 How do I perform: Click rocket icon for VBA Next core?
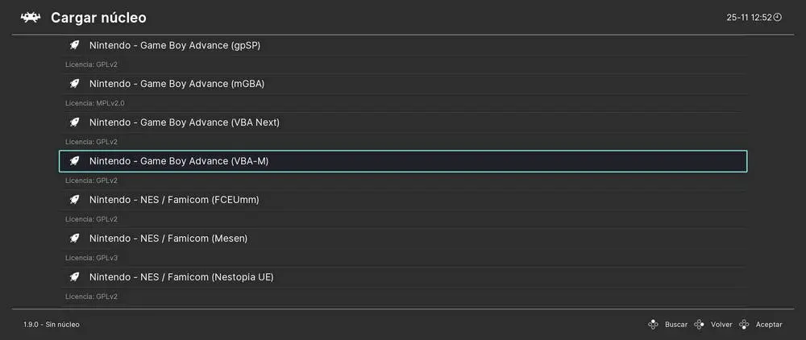74,122
